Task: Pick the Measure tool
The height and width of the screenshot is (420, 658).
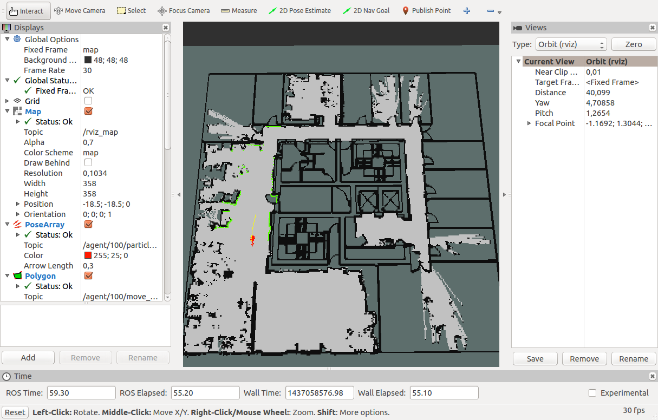Action: (x=239, y=11)
